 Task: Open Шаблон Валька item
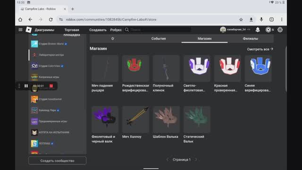click(166, 123)
